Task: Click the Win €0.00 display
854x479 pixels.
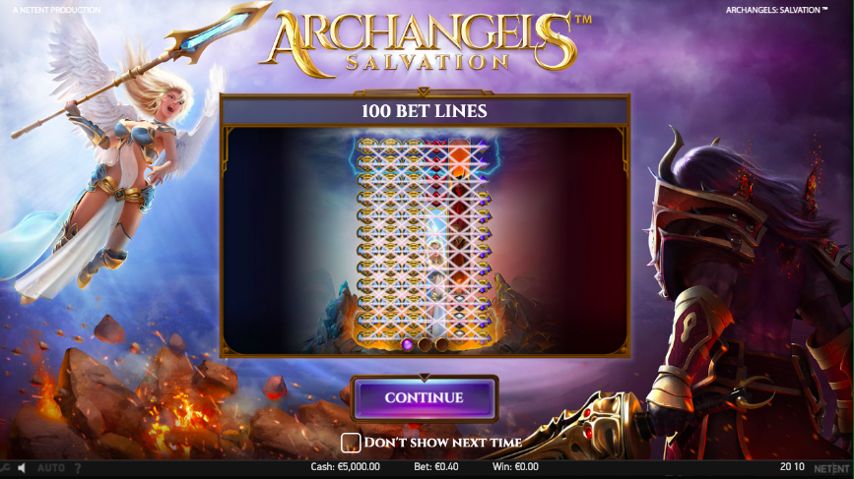Action: (x=515, y=466)
